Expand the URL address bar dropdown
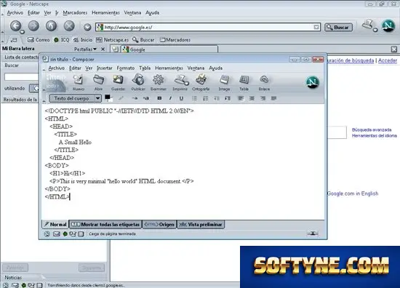The image size is (400, 288). pos(316,27)
